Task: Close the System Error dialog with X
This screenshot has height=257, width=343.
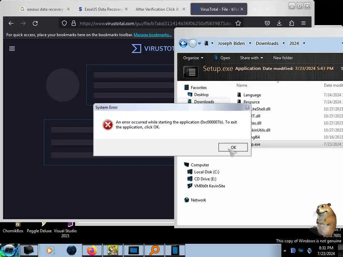Action: coord(247,107)
